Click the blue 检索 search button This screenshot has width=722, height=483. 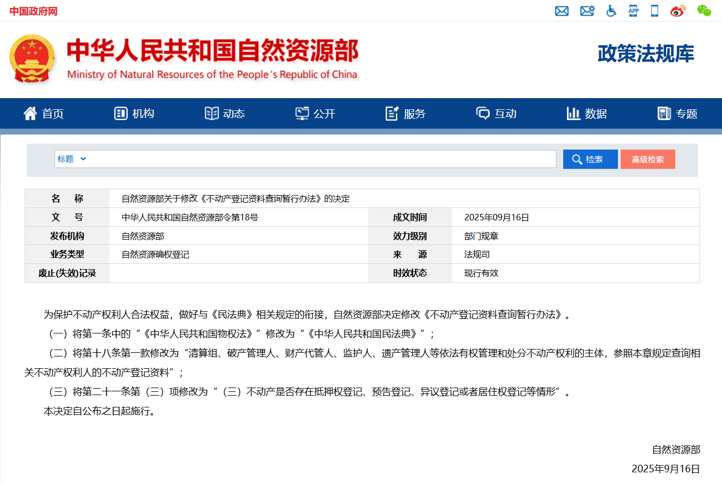[591, 159]
